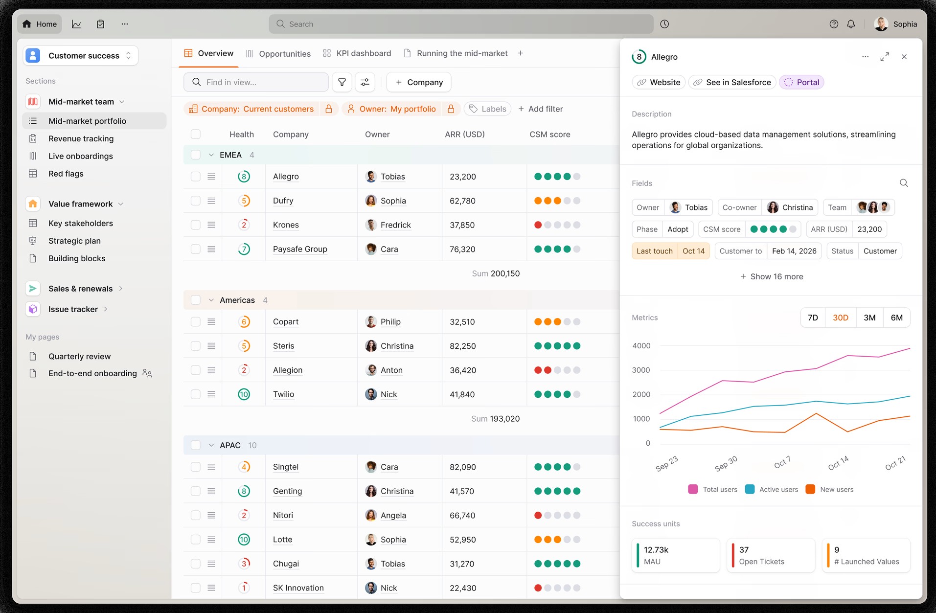Check the Allegro row checkbox

[x=195, y=176]
